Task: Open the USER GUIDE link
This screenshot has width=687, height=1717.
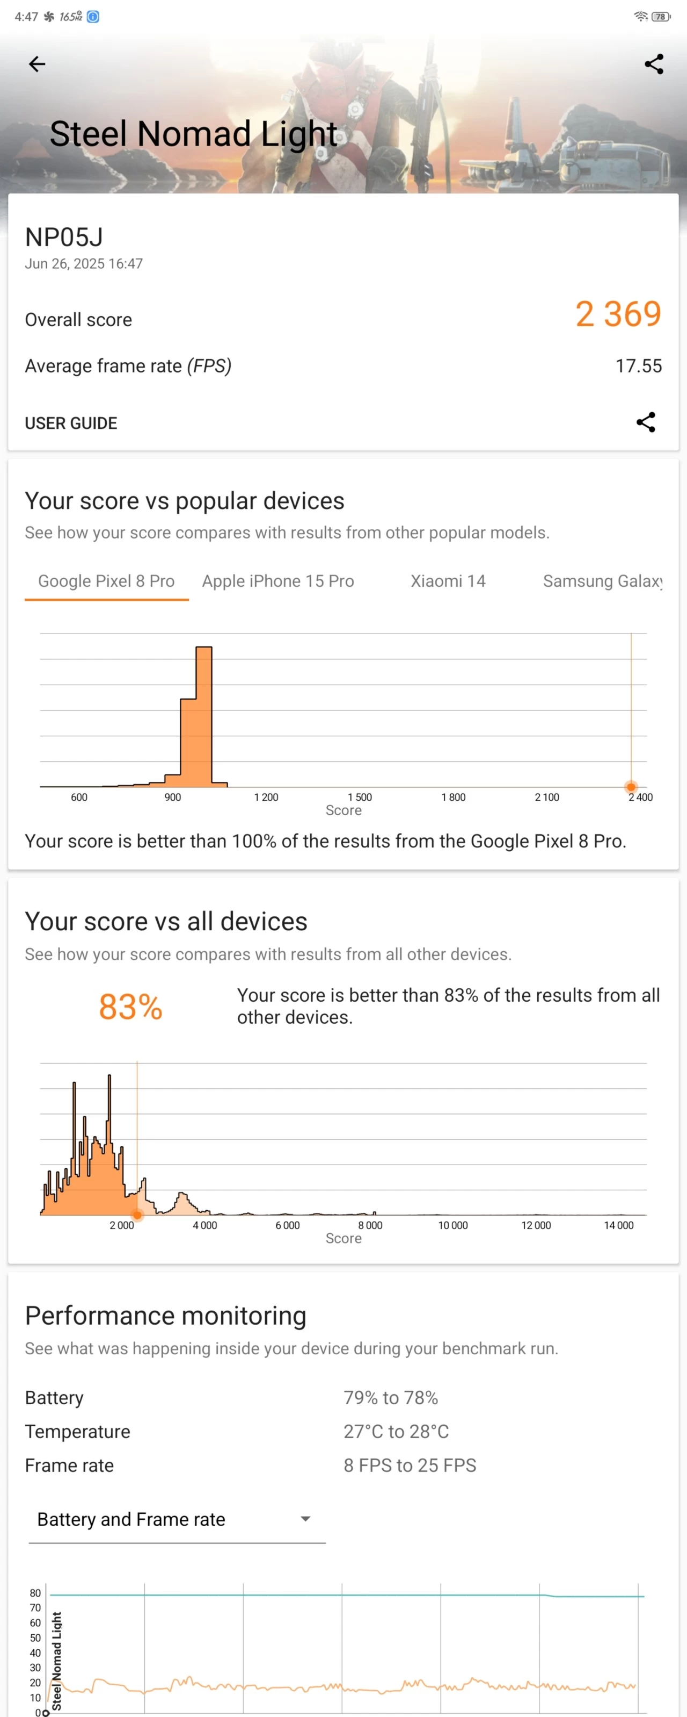Action: coord(71,423)
